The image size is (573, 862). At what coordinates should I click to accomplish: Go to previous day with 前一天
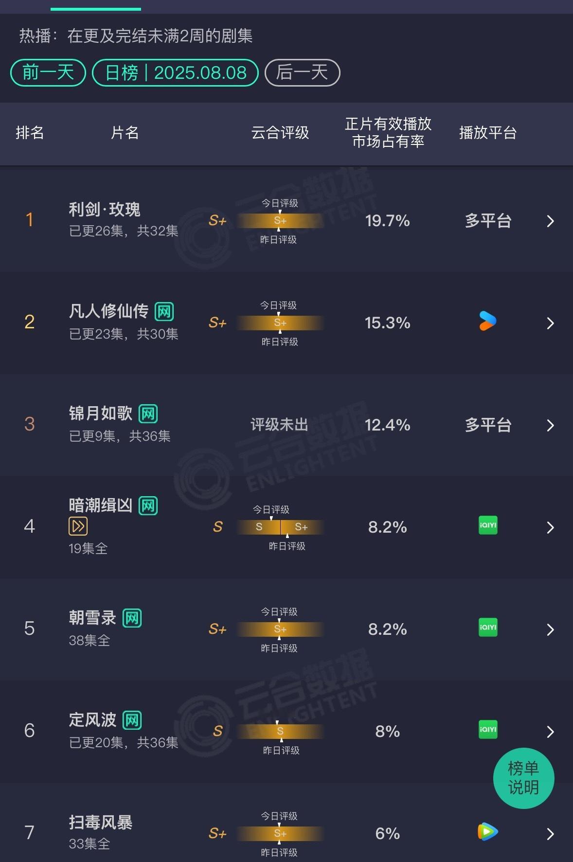pyautogui.click(x=48, y=73)
